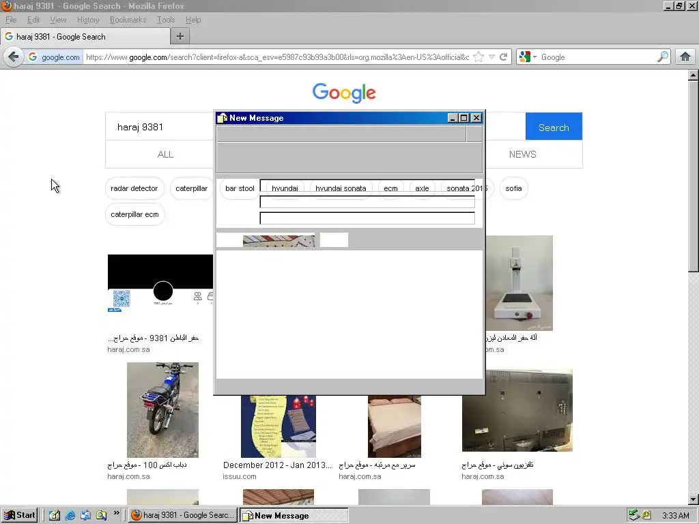699x524 pixels.
Task: Select the 'bar stool' suggestion chip
Action: 240,188
